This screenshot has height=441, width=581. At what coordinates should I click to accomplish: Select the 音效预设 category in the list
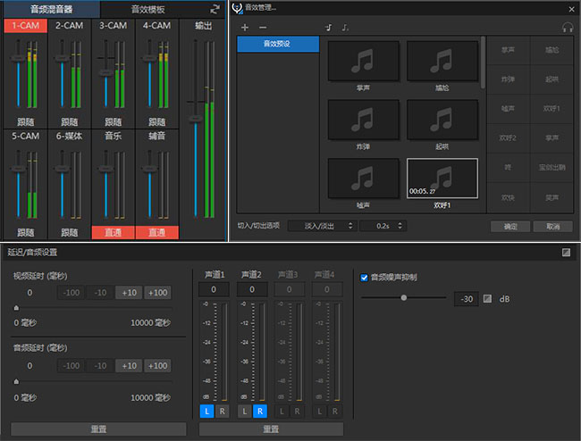click(277, 44)
